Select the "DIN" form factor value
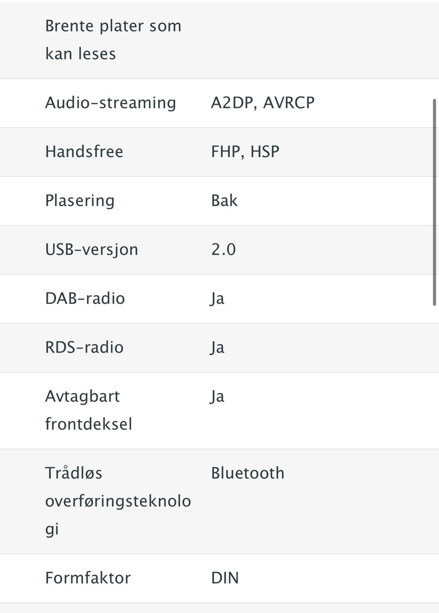439x613 pixels. click(225, 578)
